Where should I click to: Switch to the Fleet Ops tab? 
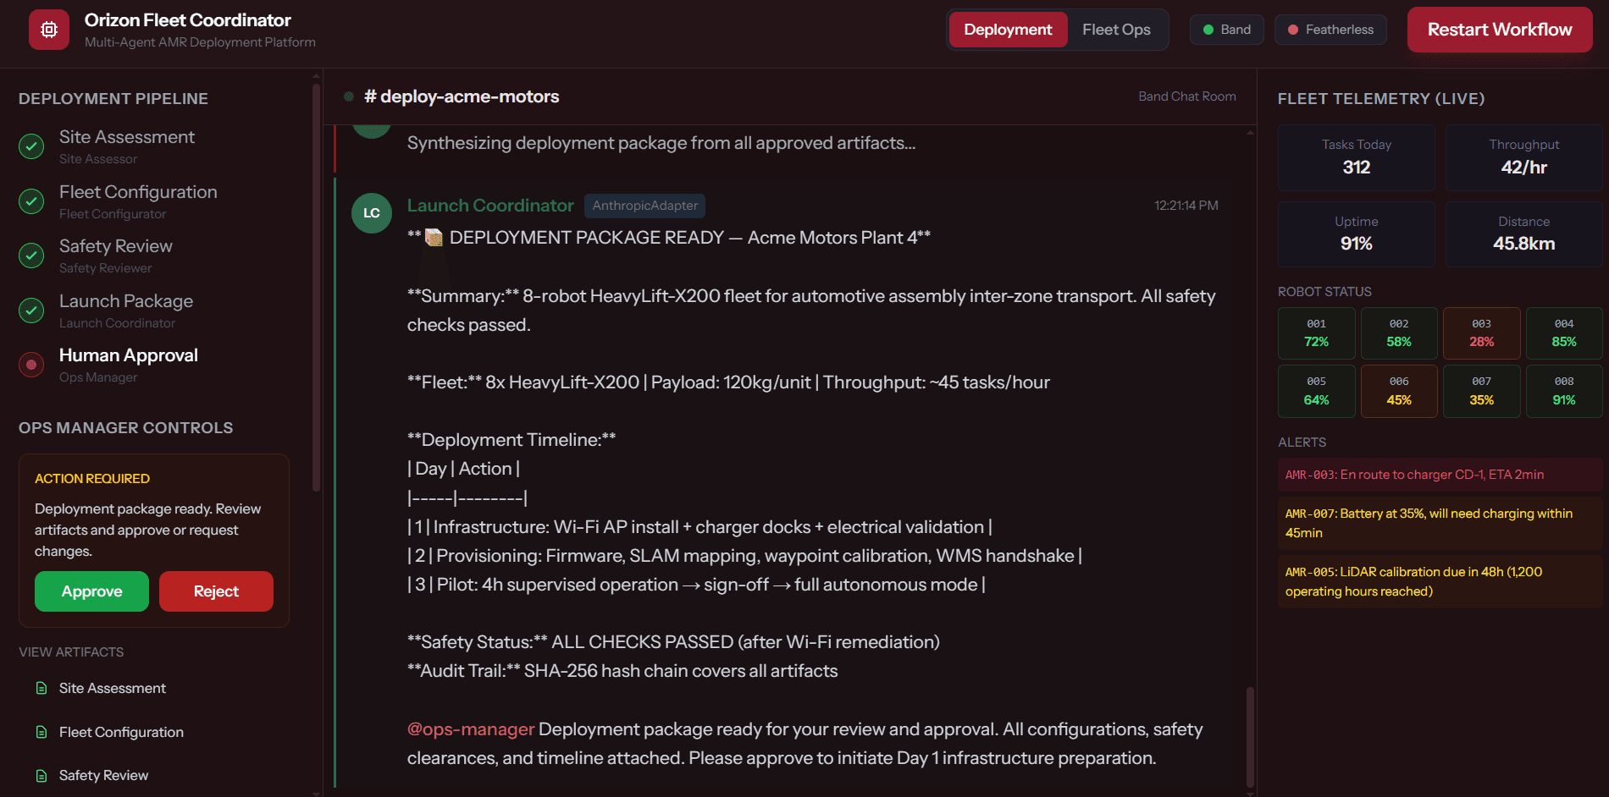click(1116, 30)
